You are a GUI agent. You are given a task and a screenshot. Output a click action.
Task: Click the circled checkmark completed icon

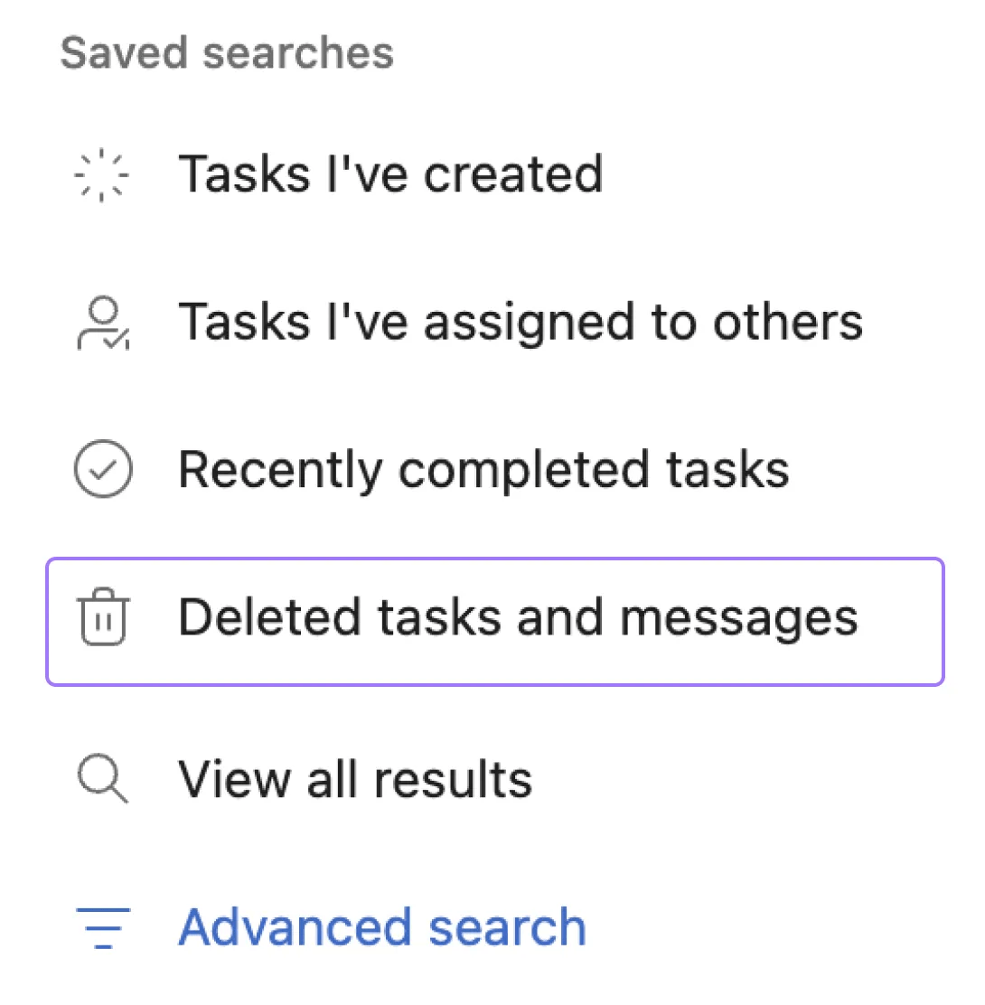point(102,471)
